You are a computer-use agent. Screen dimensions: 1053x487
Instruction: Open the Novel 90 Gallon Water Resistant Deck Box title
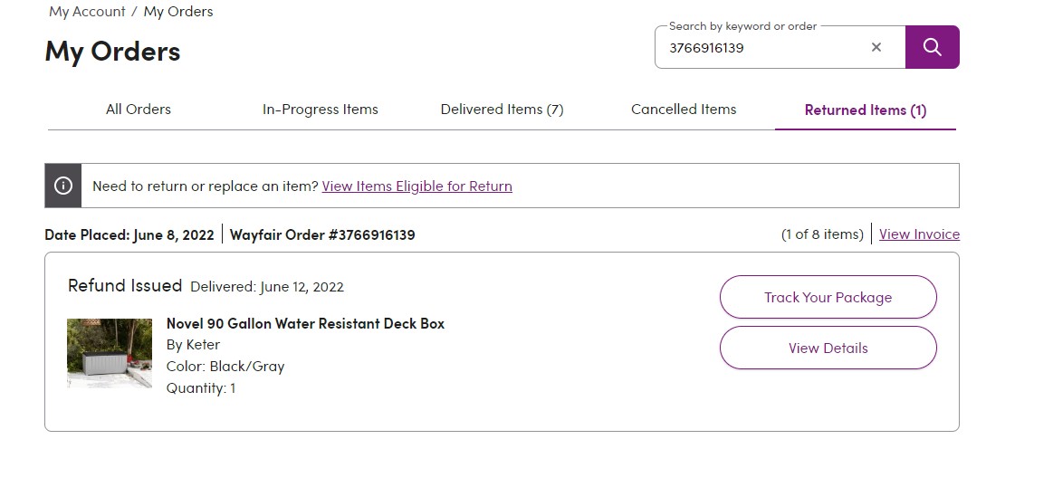[305, 323]
